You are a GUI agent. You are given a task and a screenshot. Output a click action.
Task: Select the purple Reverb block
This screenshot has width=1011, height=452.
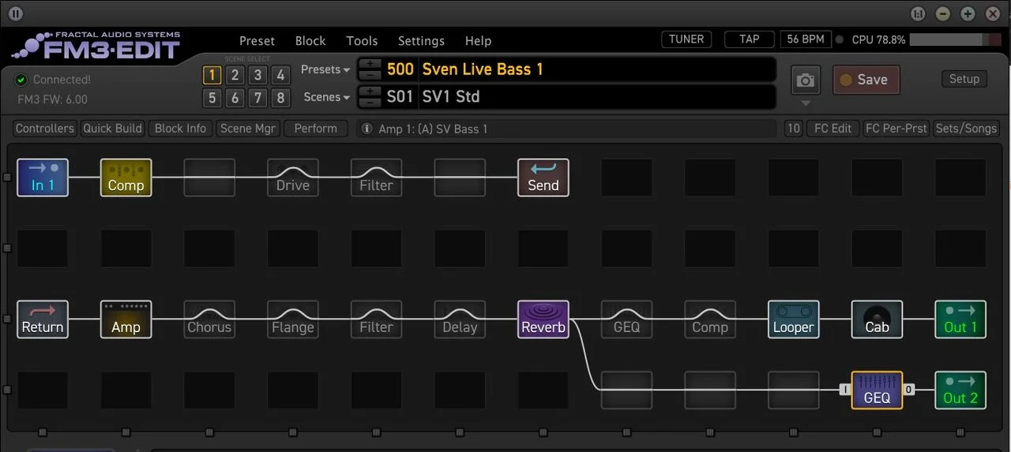(543, 319)
